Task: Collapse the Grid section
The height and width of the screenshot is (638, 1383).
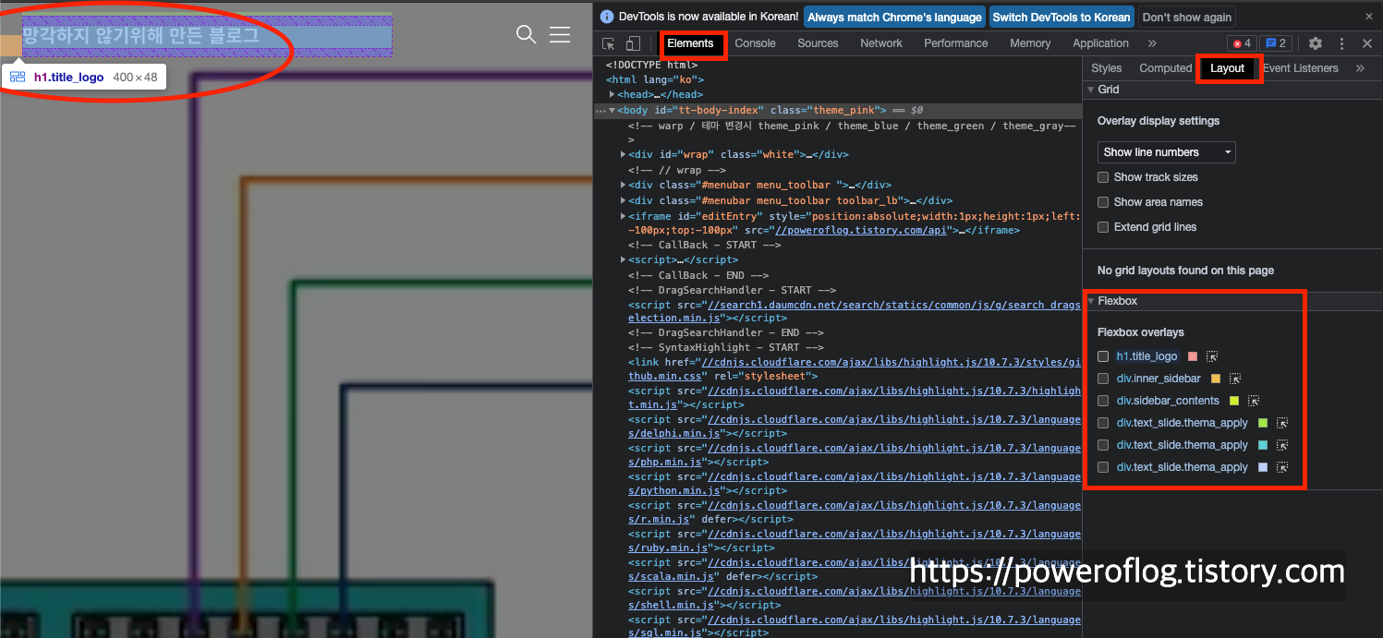Action: click(x=1090, y=90)
